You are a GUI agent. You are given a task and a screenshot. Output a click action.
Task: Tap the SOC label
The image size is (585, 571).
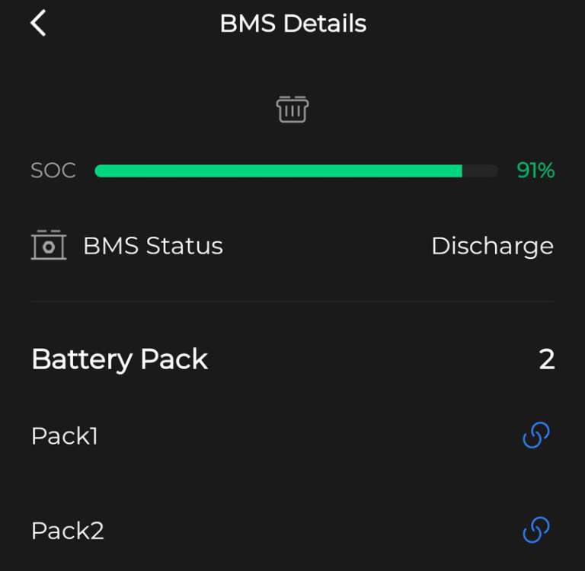[x=53, y=171]
